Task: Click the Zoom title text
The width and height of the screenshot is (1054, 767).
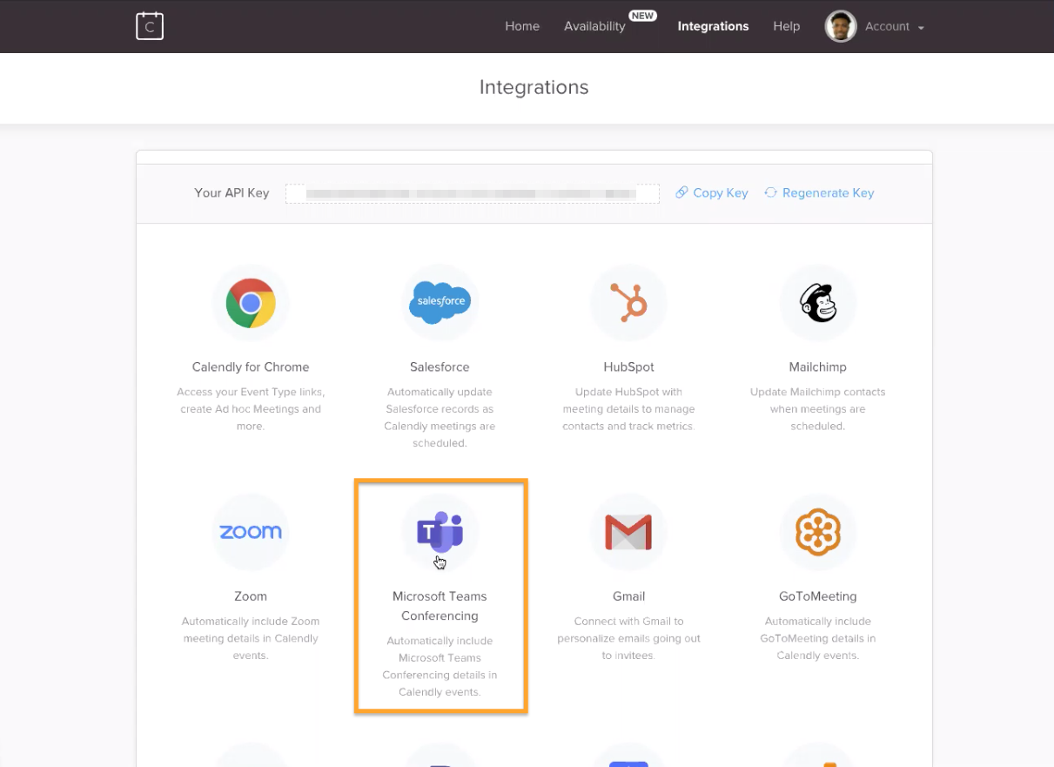Action: [x=251, y=596]
